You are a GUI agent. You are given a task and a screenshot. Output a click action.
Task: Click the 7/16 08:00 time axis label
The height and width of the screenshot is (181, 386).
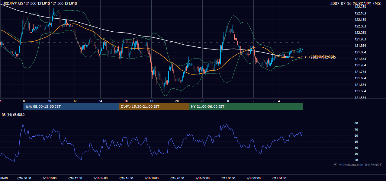[24, 178]
